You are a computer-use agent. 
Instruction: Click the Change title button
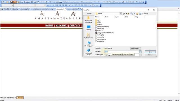tap(136, 49)
